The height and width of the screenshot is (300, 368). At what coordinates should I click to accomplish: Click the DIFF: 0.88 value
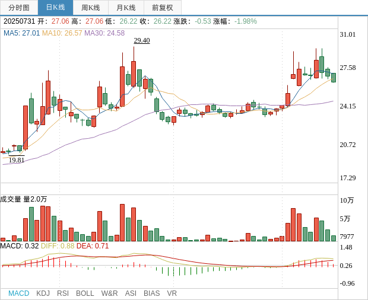pyautogui.click(x=58, y=246)
